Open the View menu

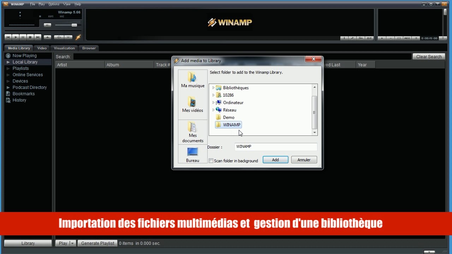click(x=67, y=4)
